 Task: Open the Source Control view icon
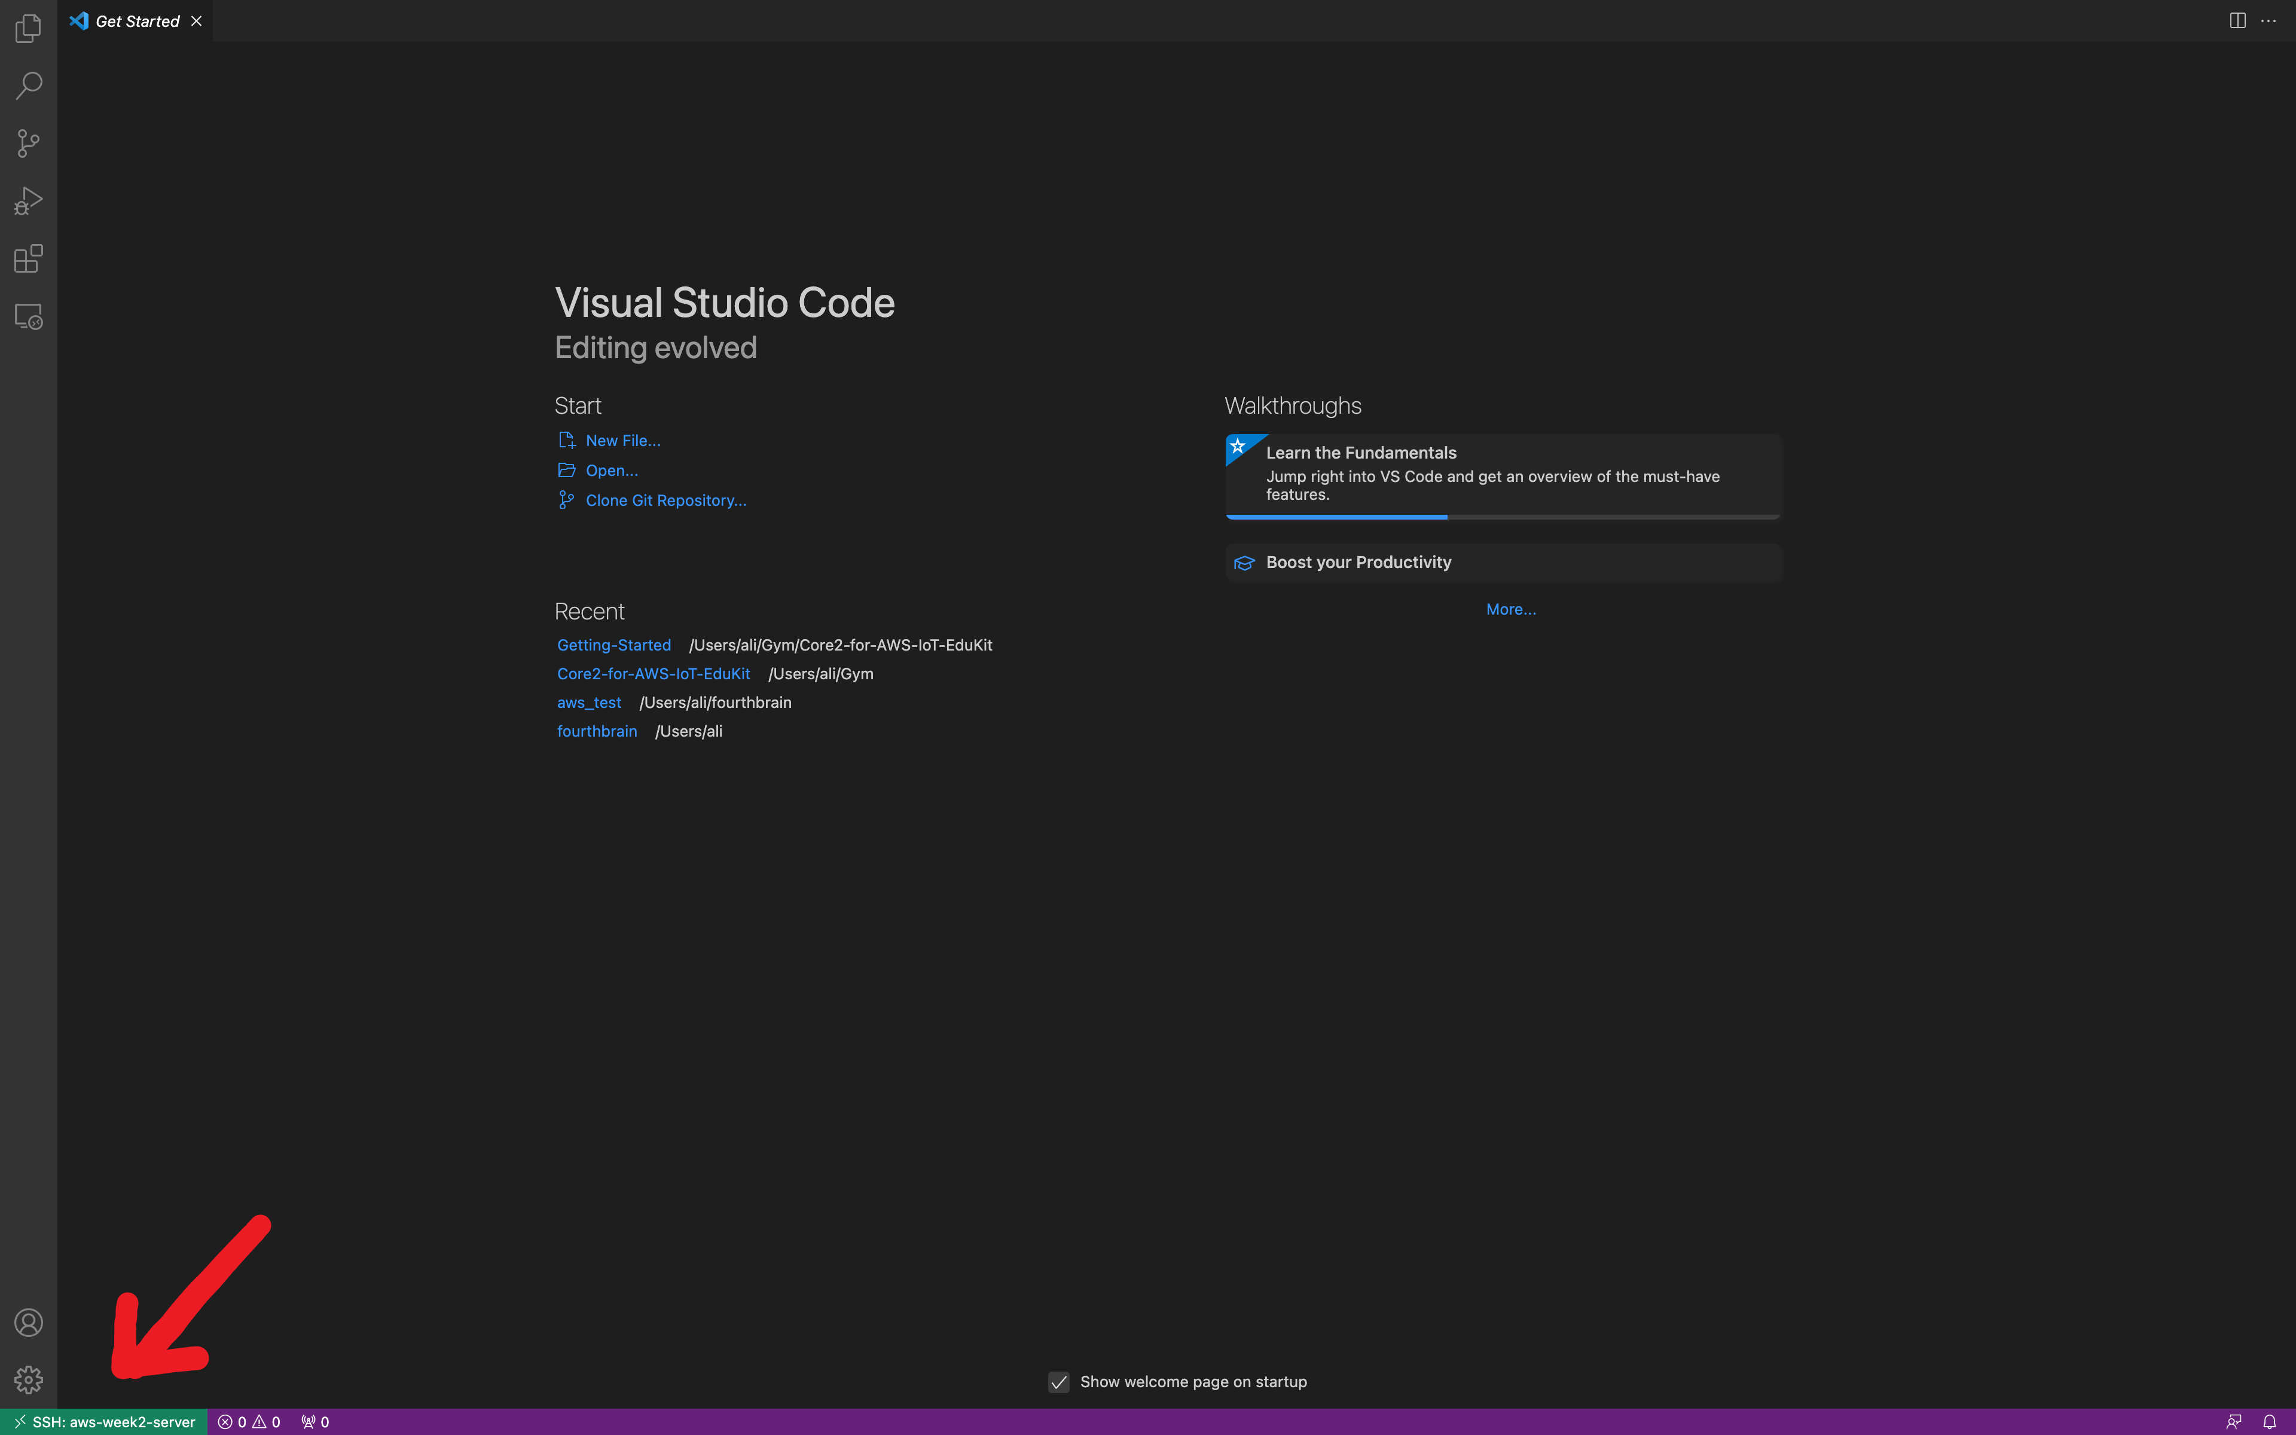pyautogui.click(x=29, y=143)
